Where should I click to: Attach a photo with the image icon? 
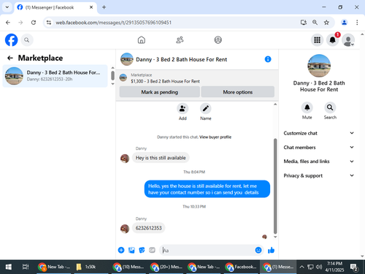click(131, 250)
